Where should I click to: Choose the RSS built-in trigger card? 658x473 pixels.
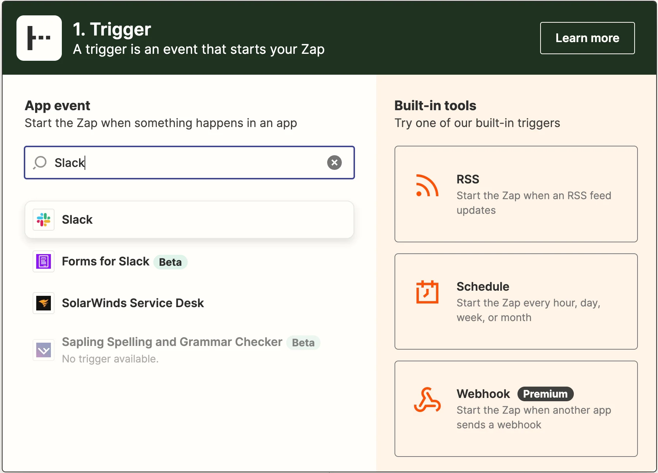pyautogui.click(x=516, y=194)
